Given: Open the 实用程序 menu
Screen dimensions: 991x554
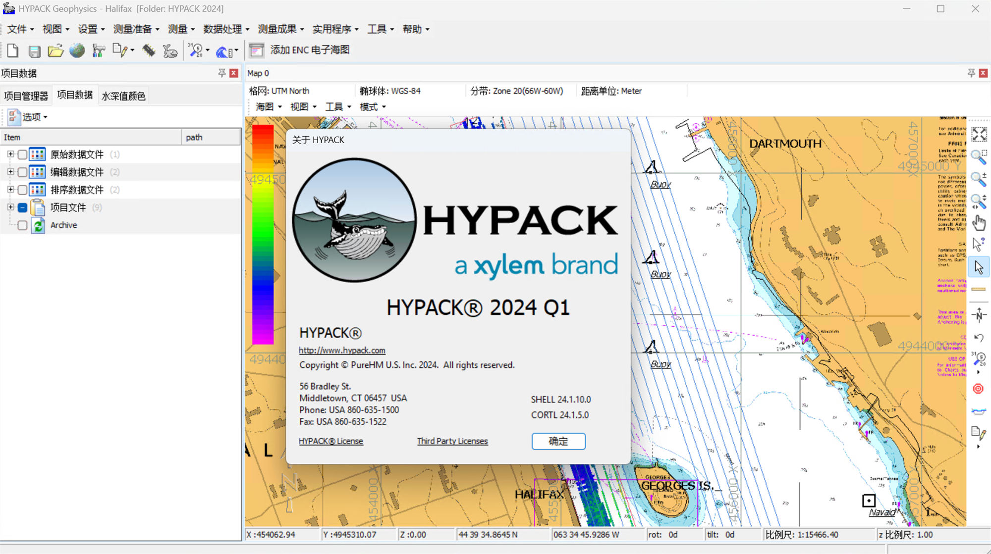Looking at the screenshot, I should [x=335, y=29].
